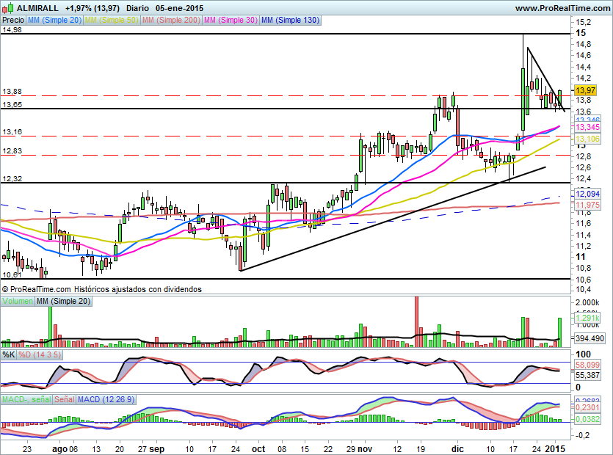Click the 2.000k volume axis value

[x=587, y=302]
